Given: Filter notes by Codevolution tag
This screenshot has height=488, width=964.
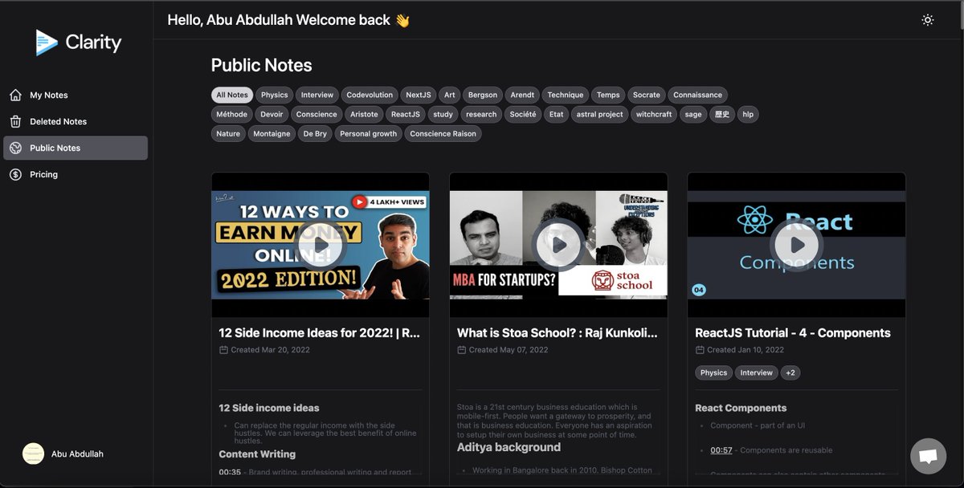Looking at the screenshot, I should pos(370,95).
